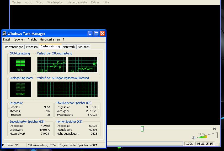The width and height of the screenshot is (224, 151).
Task: Open the Wiedergabe menu in media player
Action: pos(55,2)
